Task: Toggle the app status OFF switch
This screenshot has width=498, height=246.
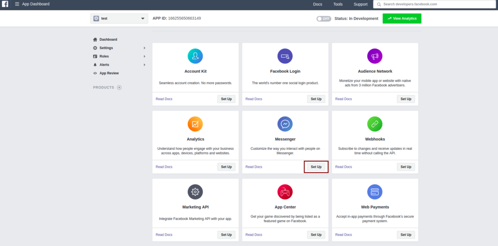Action: [324, 18]
